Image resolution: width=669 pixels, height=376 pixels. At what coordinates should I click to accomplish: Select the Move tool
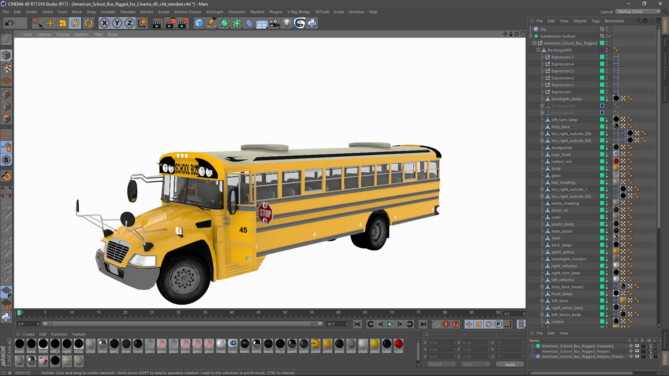[50, 23]
